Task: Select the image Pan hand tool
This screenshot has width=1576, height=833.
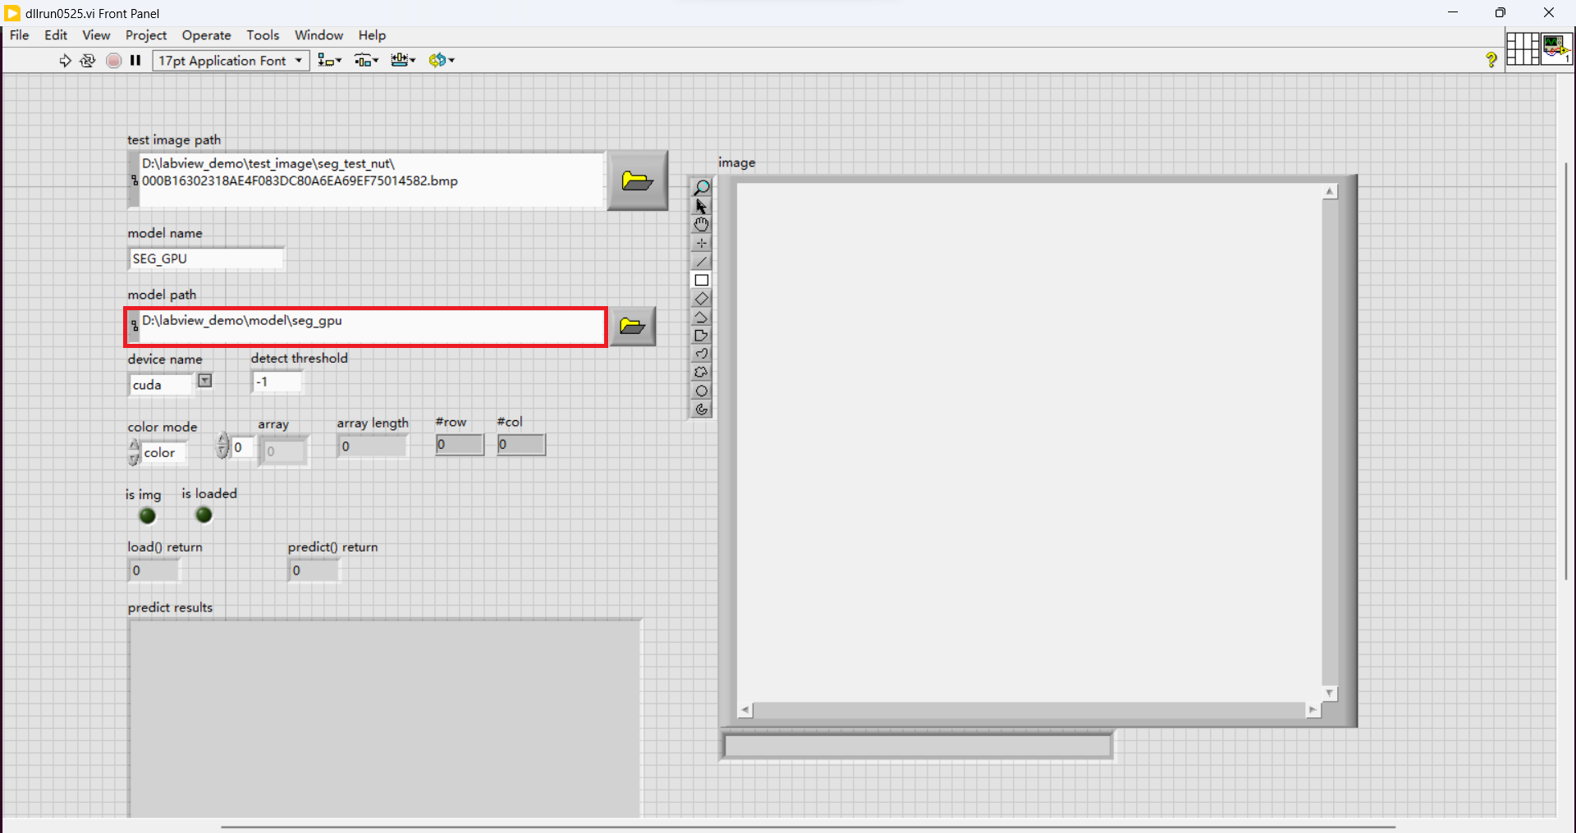Action: [x=701, y=225]
